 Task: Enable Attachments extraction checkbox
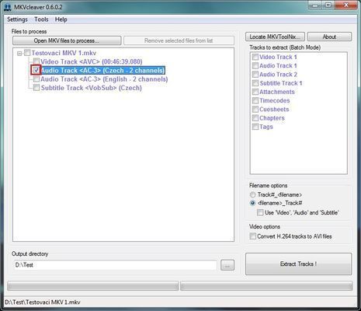[x=255, y=92]
